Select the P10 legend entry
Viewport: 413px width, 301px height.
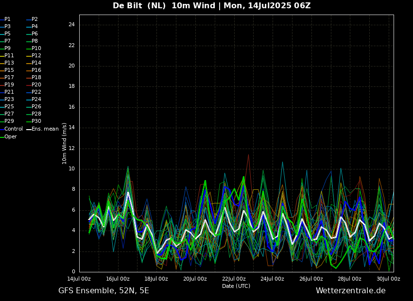click(36, 49)
